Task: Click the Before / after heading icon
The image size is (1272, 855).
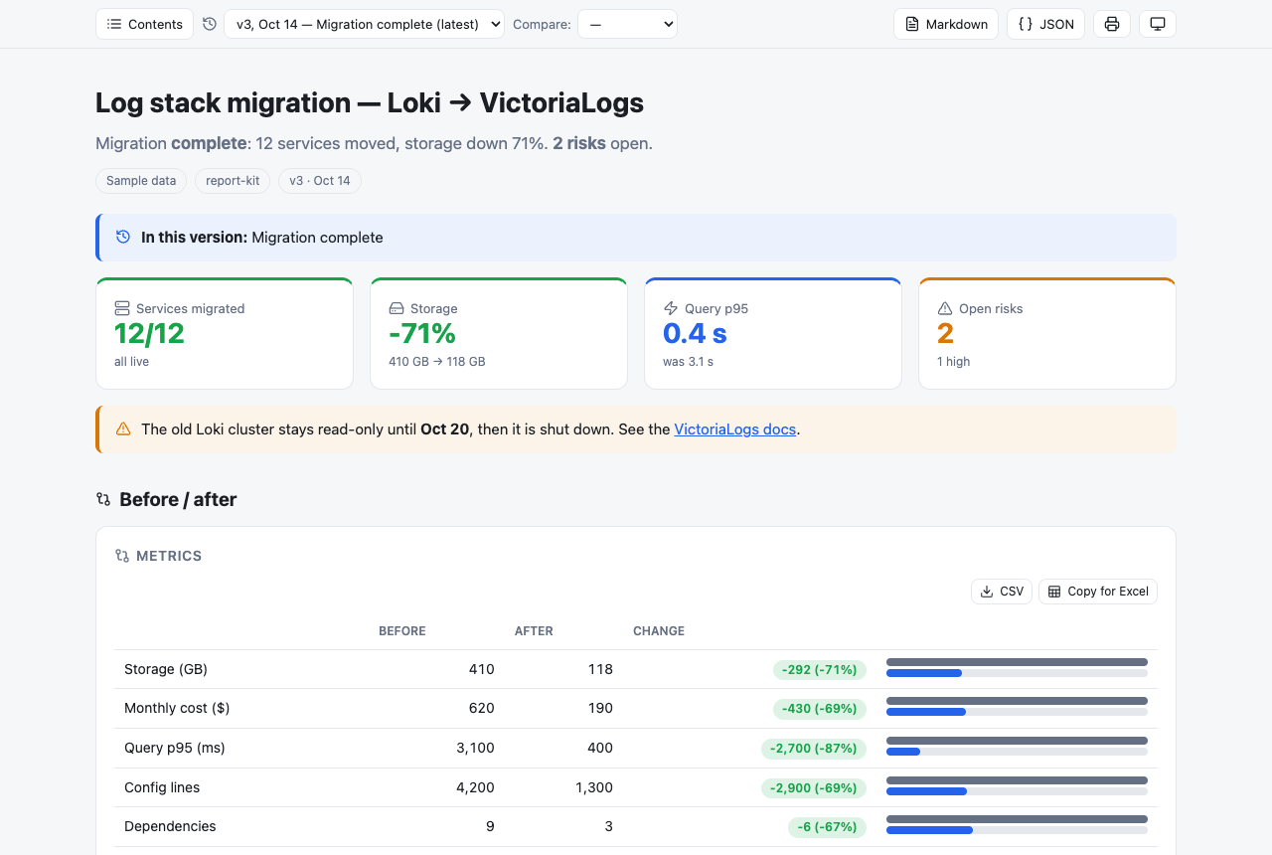Action: 103,499
